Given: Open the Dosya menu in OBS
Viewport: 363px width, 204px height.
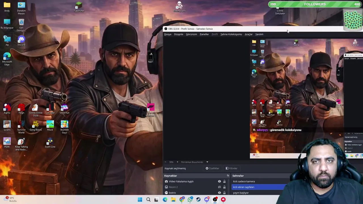Looking at the screenshot, I should pyautogui.click(x=168, y=34).
